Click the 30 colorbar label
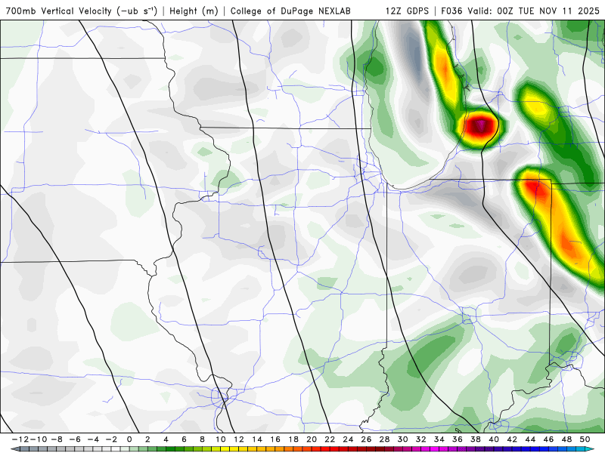The height and width of the screenshot is (453, 605). (x=402, y=439)
